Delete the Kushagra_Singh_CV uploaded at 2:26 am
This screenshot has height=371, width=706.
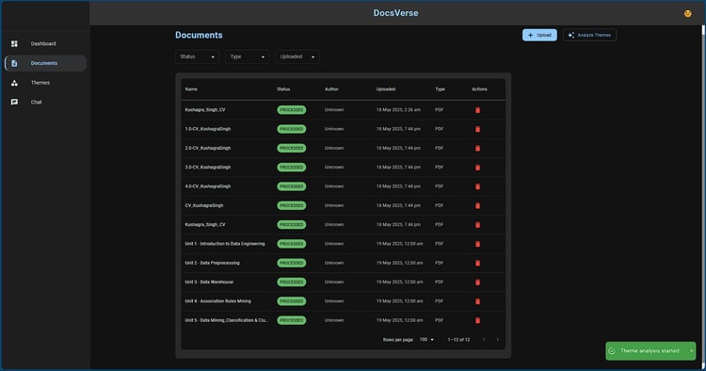[477, 110]
